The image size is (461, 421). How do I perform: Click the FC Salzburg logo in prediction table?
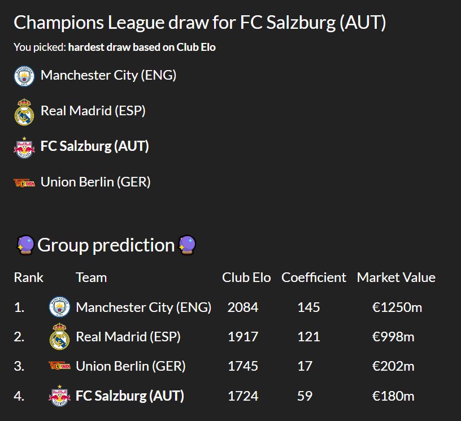59,396
